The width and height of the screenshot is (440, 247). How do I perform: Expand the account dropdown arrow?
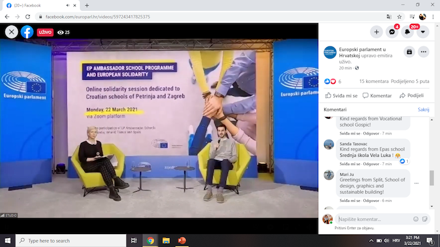tap(423, 32)
